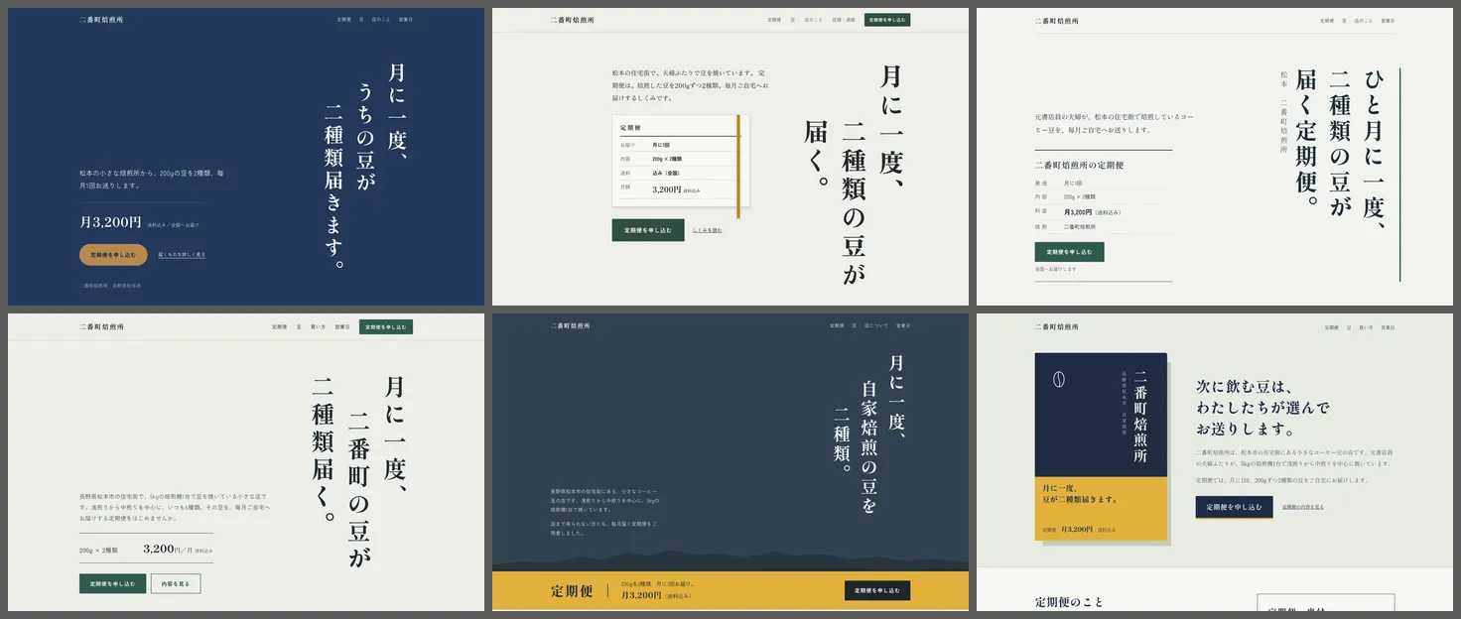Select 定期便 in the dark slate mockup's nav
The height and width of the screenshot is (619, 1461).
[838, 325]
